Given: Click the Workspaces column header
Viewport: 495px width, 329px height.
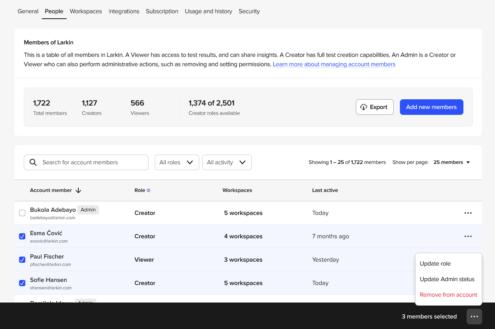Looking at the screenshot, I should [x=237, y=190].
